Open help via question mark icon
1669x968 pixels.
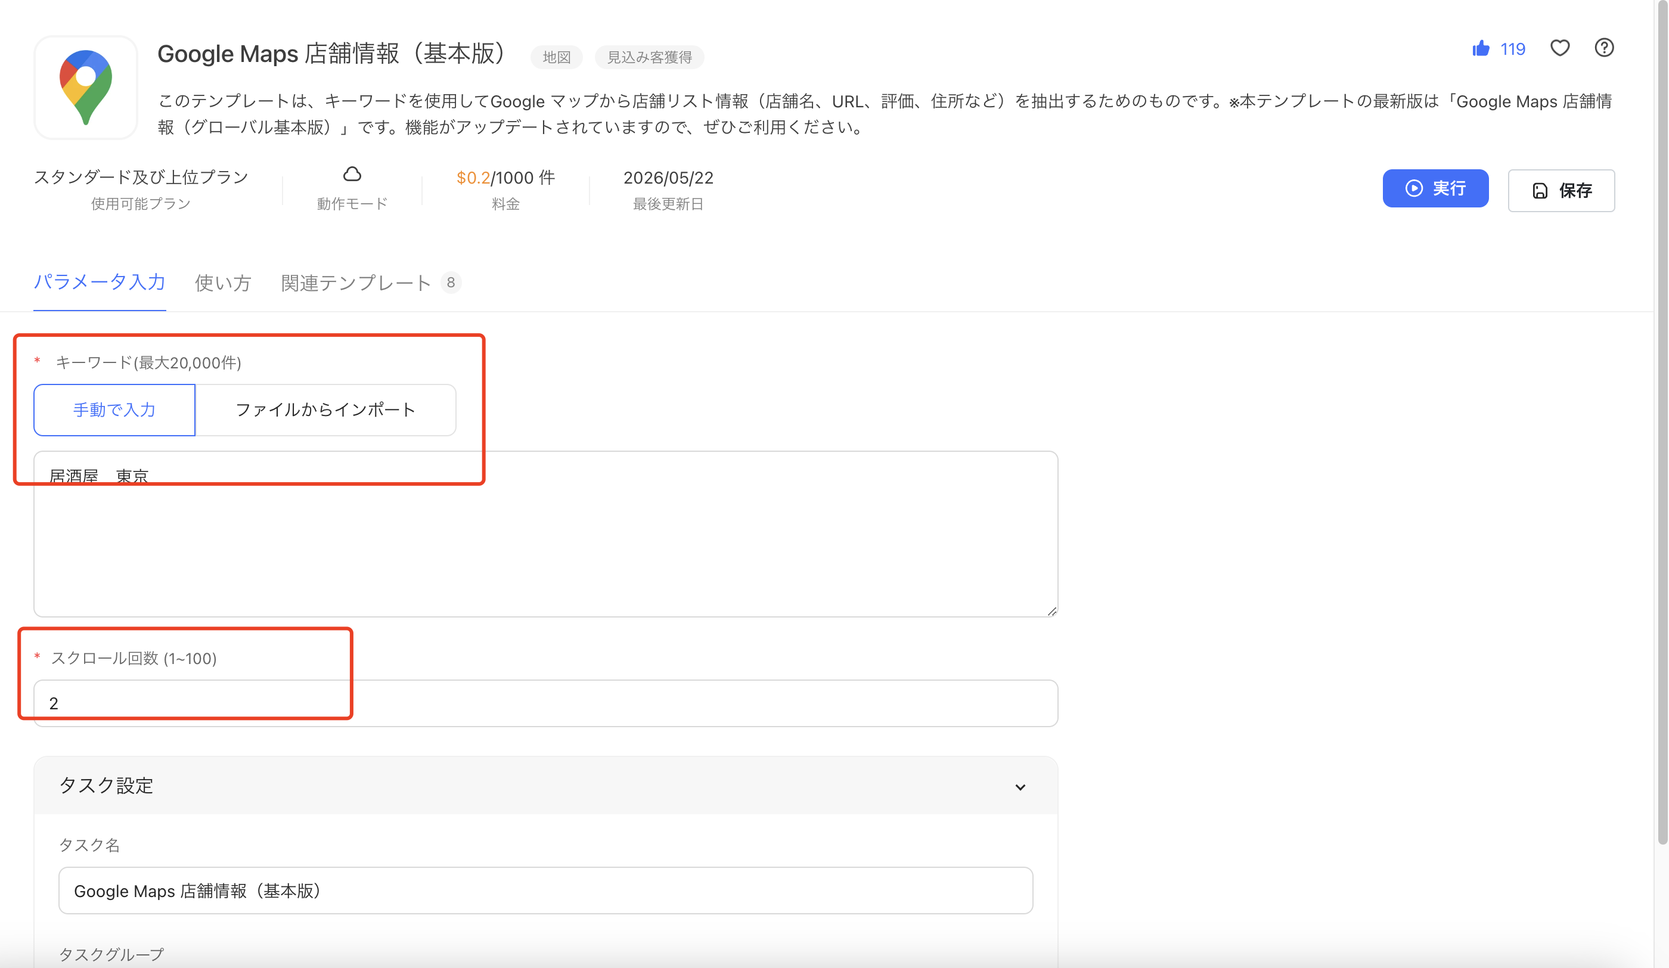coord(1603,48)
